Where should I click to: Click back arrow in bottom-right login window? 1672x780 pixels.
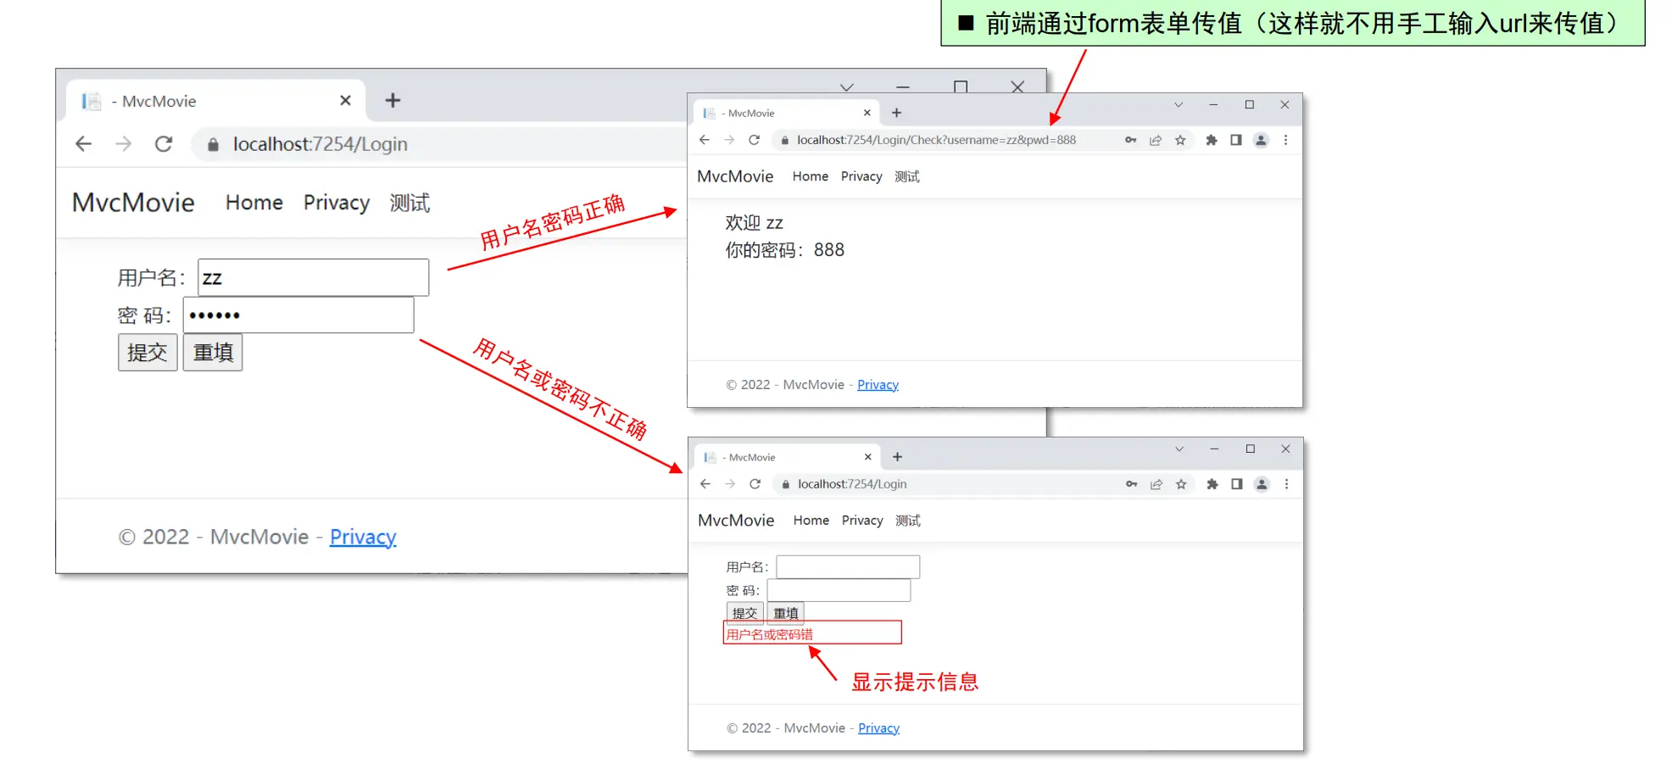[705, 484]
